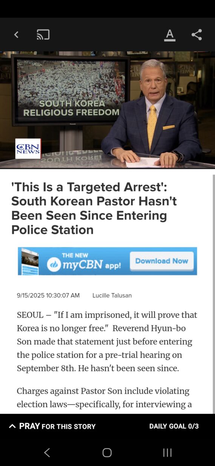Click the myCBN flame logo in banner
The image size is (215, 466).
click(54, 265)
